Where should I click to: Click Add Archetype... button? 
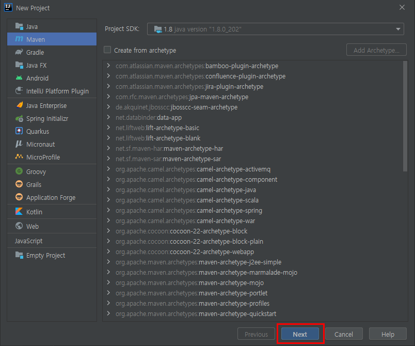(376, 50)
